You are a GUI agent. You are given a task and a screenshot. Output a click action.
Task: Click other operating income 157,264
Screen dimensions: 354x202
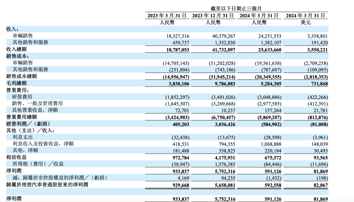click(x=273, y=110)
